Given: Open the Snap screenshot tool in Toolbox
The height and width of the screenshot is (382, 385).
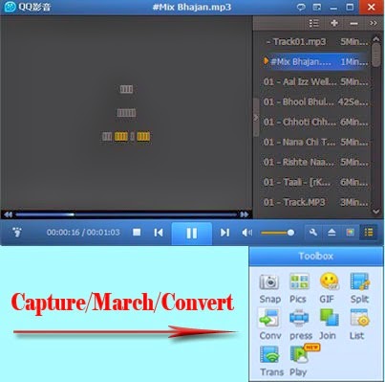Looking at the screenshot, I should [269, 288].
